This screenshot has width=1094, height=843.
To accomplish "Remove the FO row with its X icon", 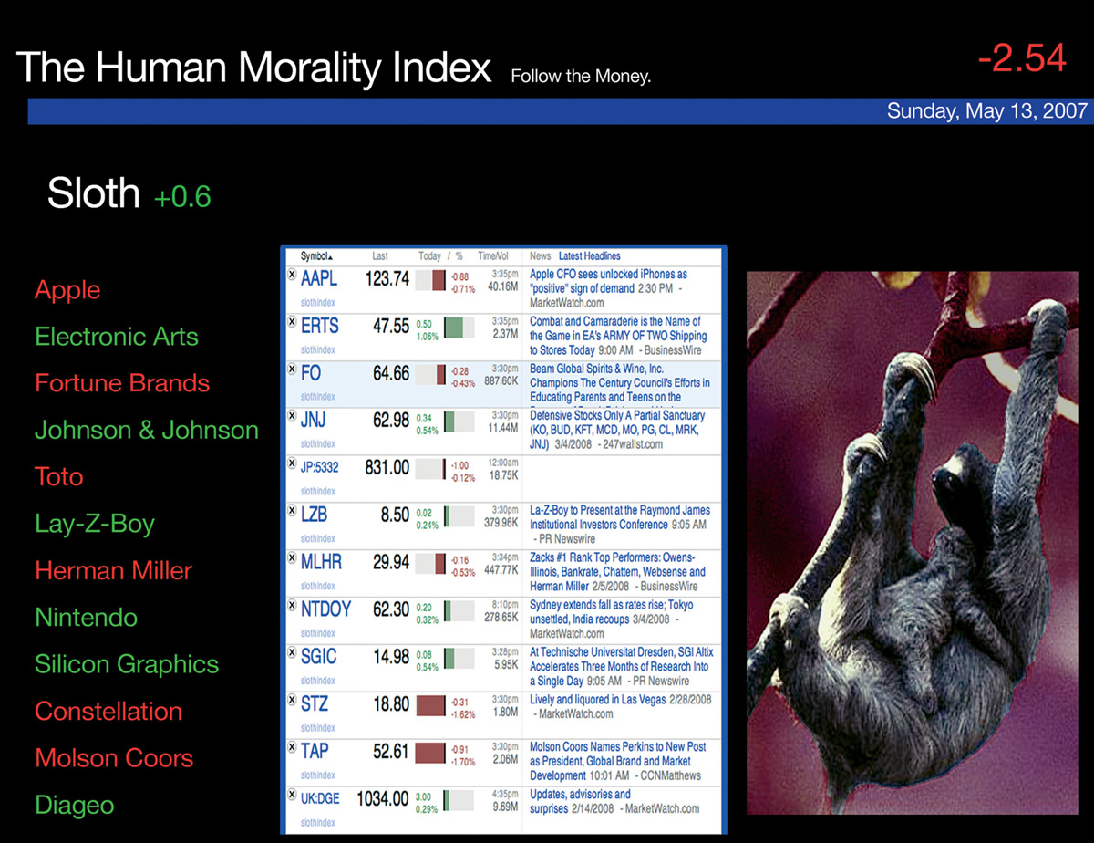I will (292, 368).
